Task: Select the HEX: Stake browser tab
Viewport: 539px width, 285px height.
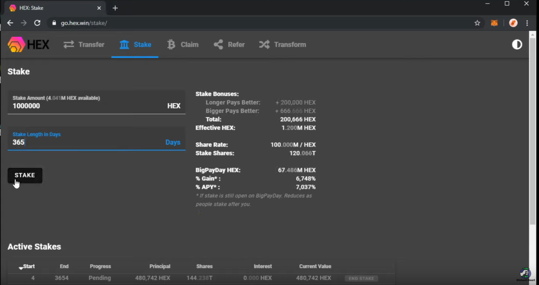Action: coord(56,8)
